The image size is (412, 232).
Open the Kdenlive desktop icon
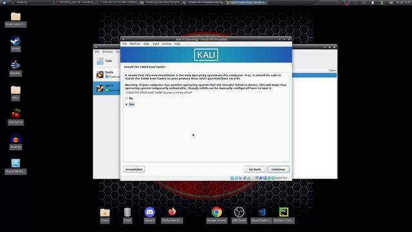15,68
